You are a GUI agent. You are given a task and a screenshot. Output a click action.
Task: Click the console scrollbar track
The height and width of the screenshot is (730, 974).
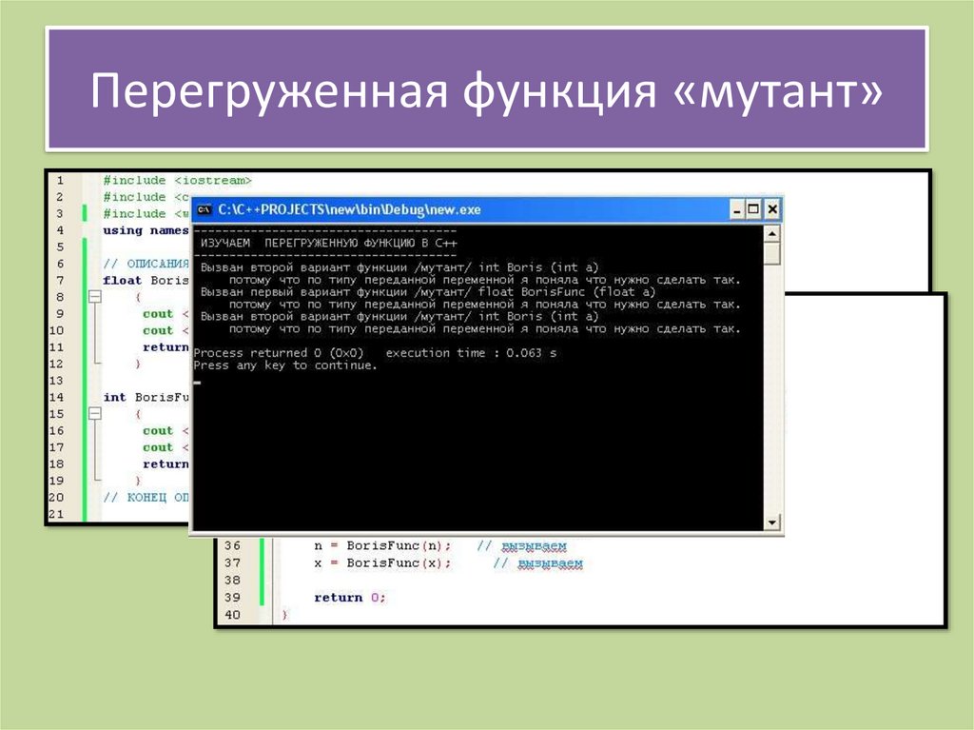[772, 381]
